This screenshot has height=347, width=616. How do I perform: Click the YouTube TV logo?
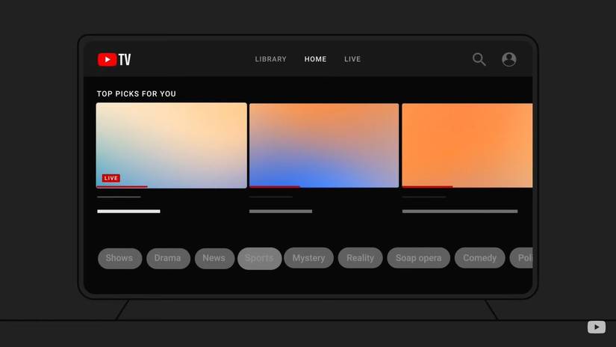tap(114, 60)
